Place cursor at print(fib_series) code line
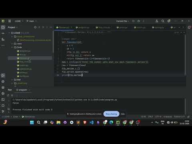192x144 pixels. click(72, 75)
